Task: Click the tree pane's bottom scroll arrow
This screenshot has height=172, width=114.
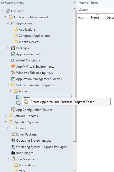Action: pos(75,170)
